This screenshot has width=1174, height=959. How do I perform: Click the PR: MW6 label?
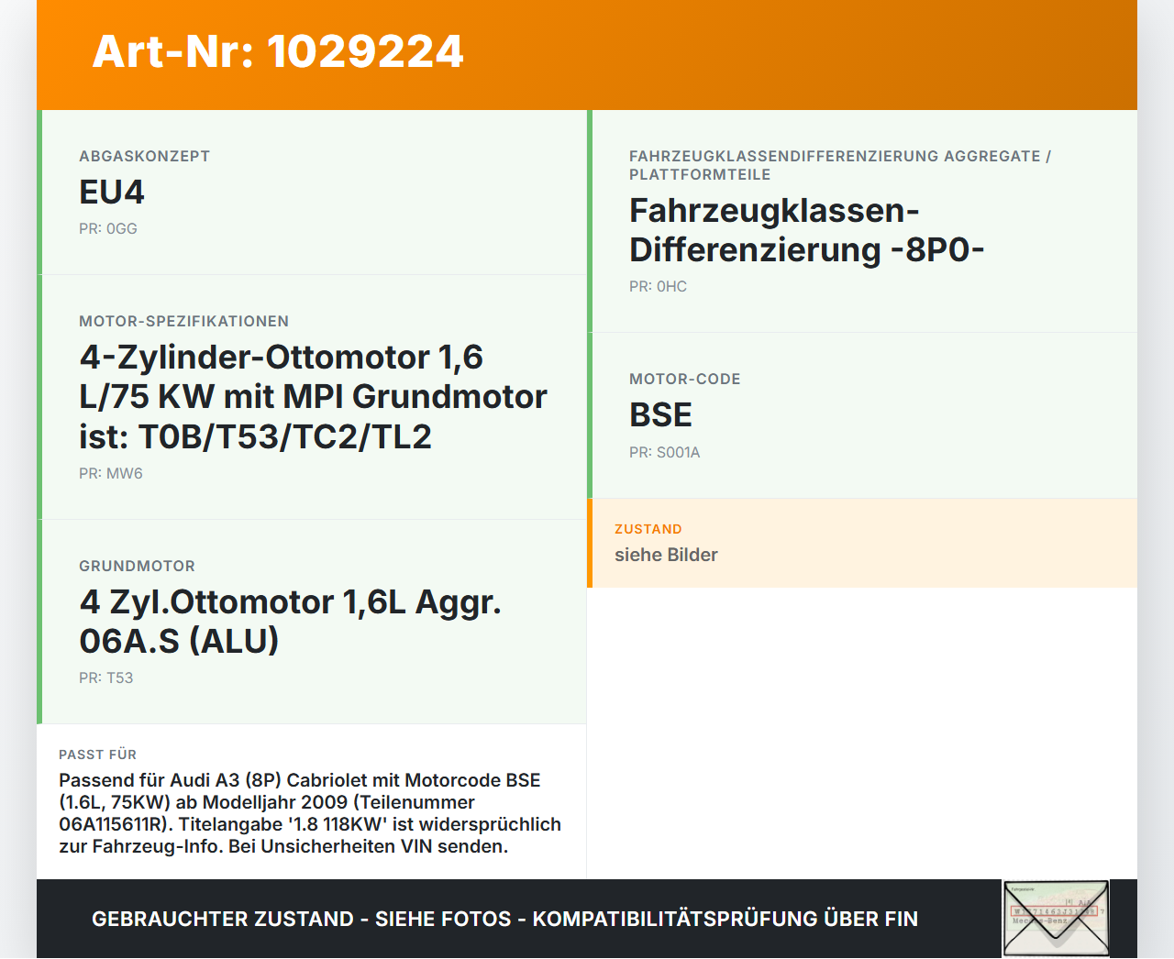111,473
